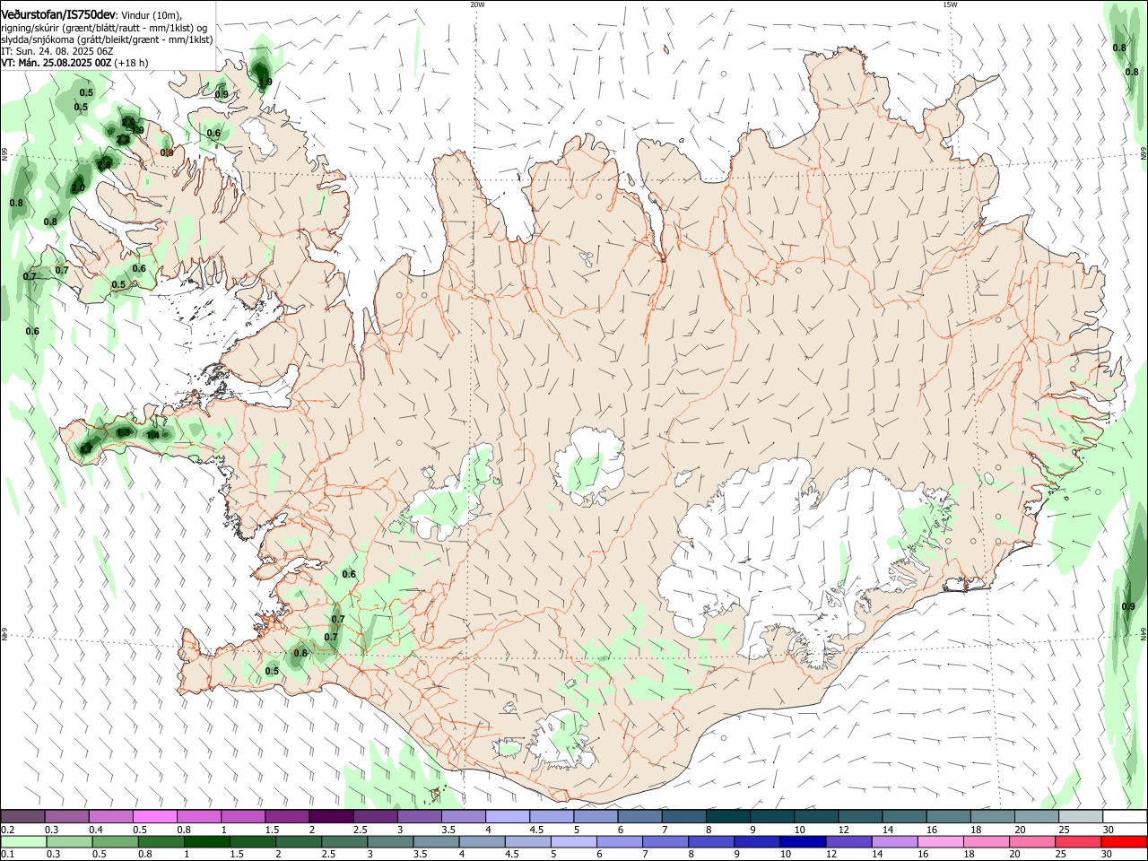Click the Mýrdalsjökull glacier near south coast
The height and width of the screenshot is (861, 1148).
561,740
